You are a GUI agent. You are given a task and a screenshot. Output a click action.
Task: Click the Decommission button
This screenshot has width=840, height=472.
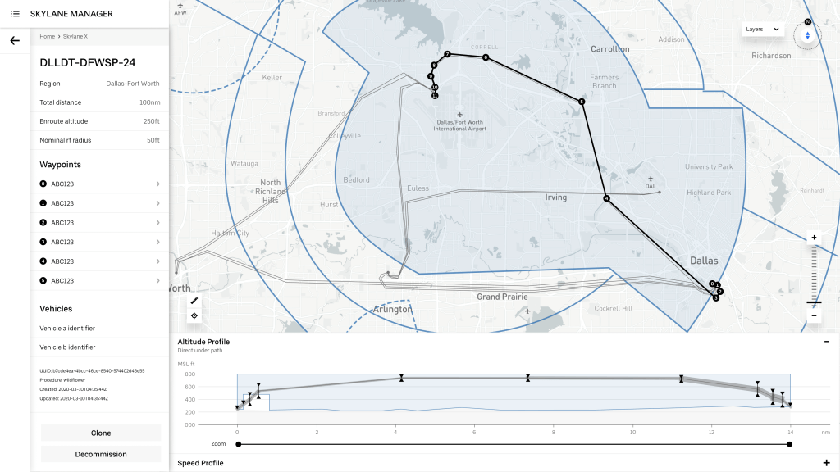(x=101, y=454)
